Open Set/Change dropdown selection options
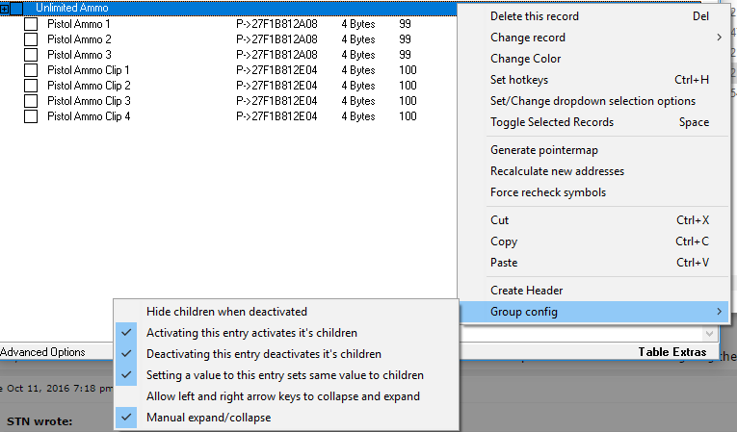Viewport: 737px width, 432px height. (592, 101)
